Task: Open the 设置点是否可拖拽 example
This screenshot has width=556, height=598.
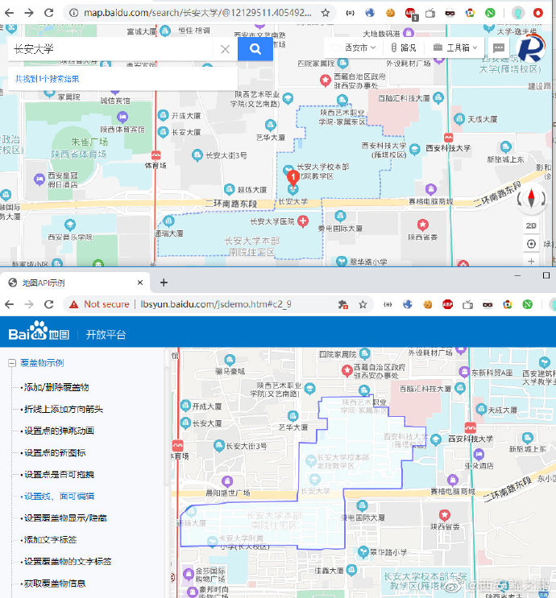Action: click(x=59, y=474)
